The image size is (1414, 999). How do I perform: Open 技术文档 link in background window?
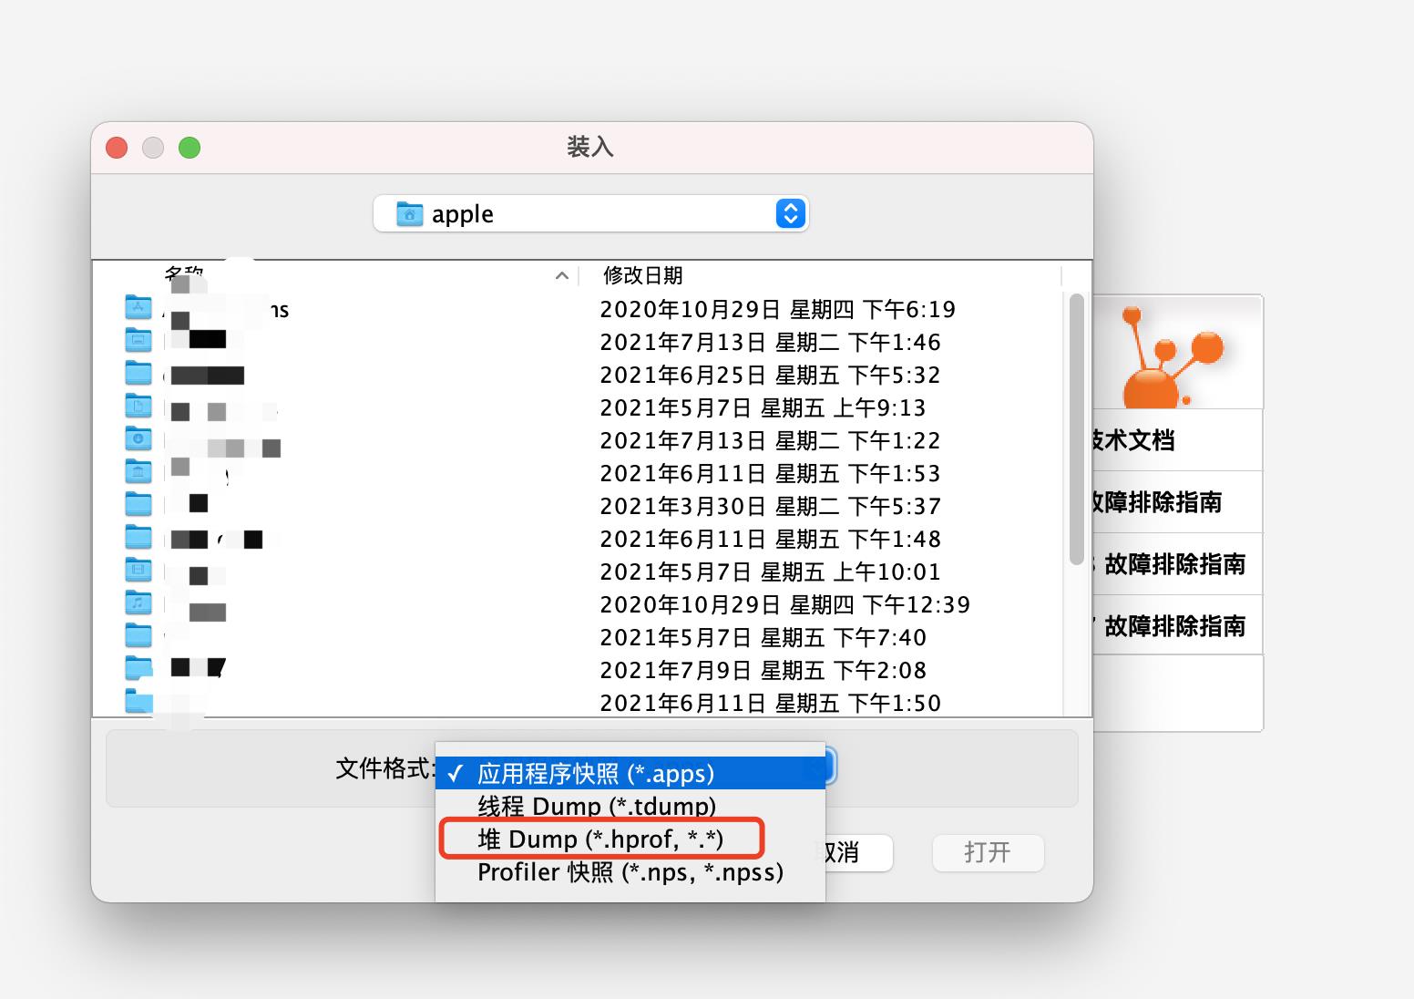coord(1133,440)
